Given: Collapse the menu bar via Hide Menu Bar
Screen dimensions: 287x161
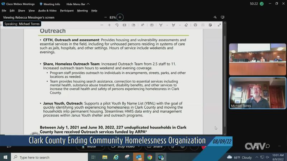Looking at the screenshot, I should point(78,4).
